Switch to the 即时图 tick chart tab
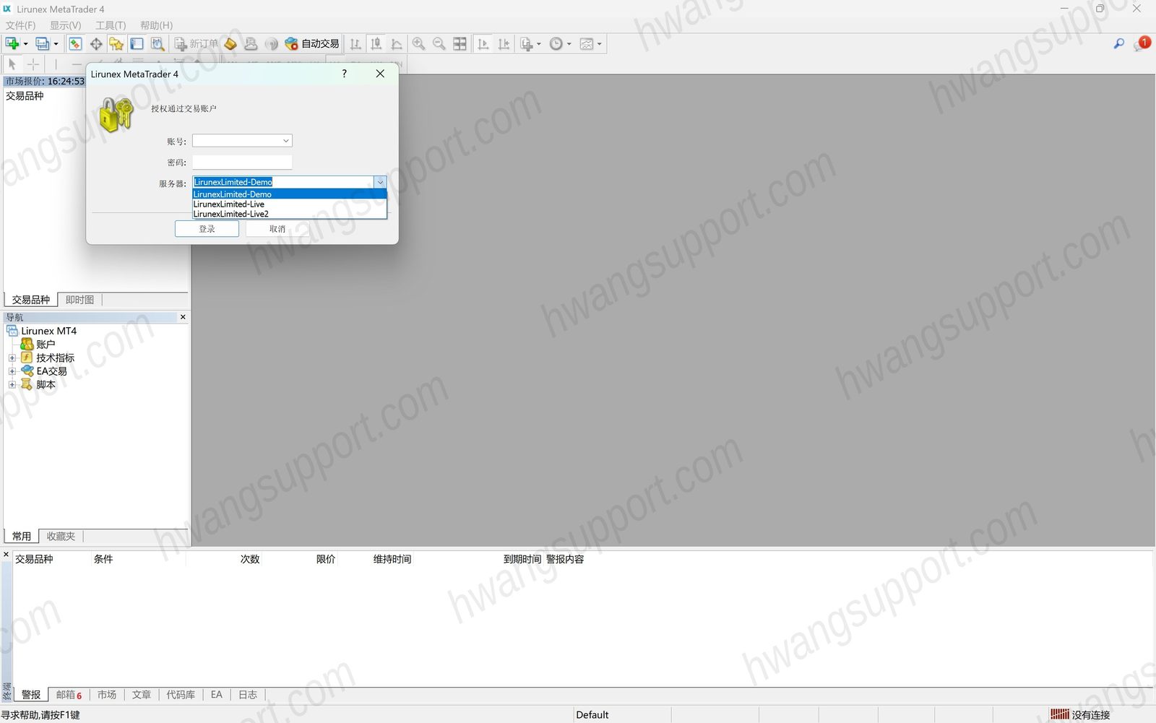Viewport: 1156px width, 723px height. point(79,300)
